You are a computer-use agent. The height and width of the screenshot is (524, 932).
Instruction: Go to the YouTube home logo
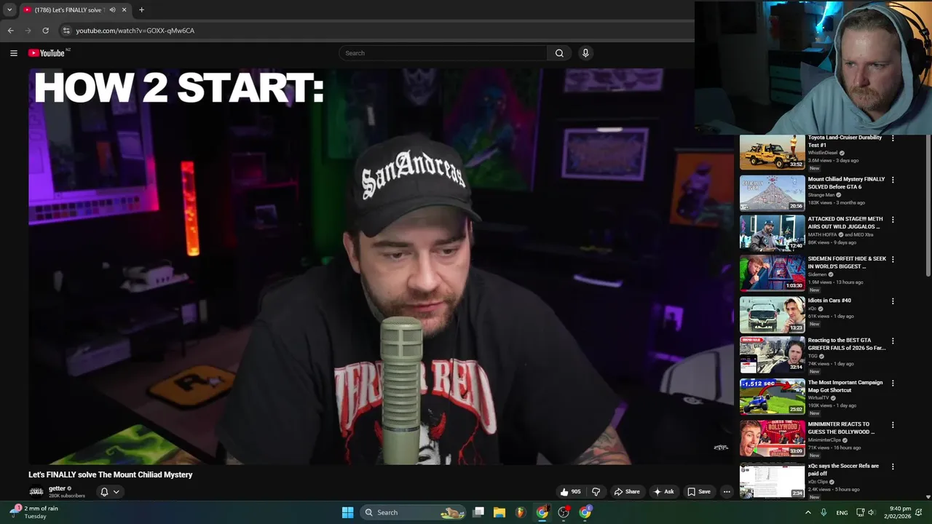47,53
